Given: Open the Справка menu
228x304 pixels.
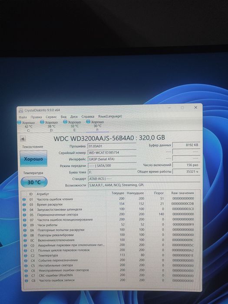Looking at the screenshot, I should point(88,116).
